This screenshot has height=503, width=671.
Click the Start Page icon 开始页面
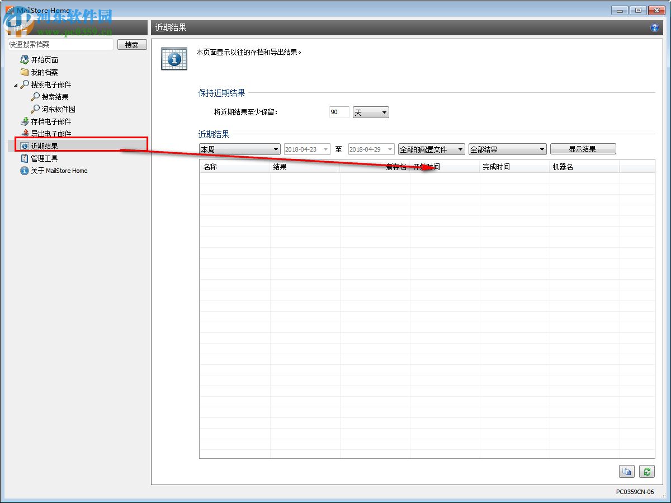click(x=25, y=60)
